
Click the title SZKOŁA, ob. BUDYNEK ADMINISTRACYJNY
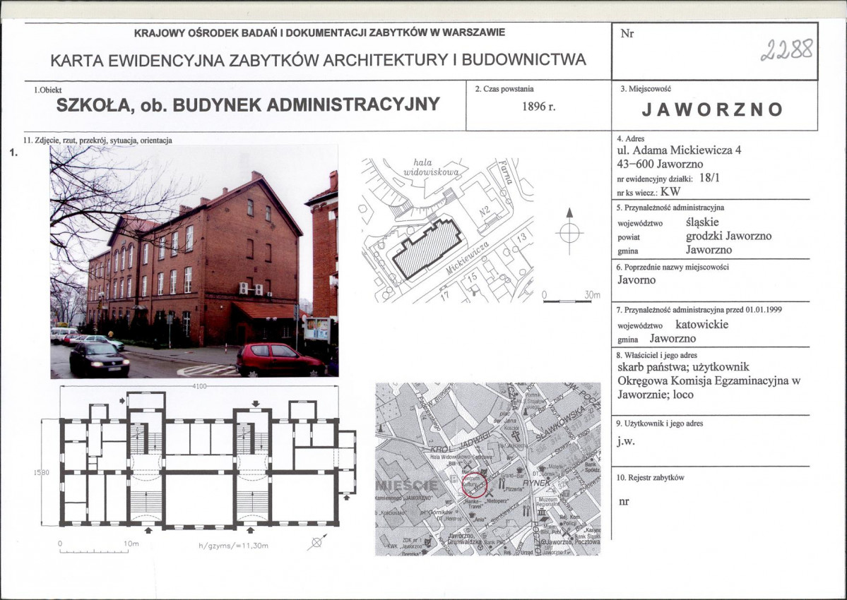point(248,104)
